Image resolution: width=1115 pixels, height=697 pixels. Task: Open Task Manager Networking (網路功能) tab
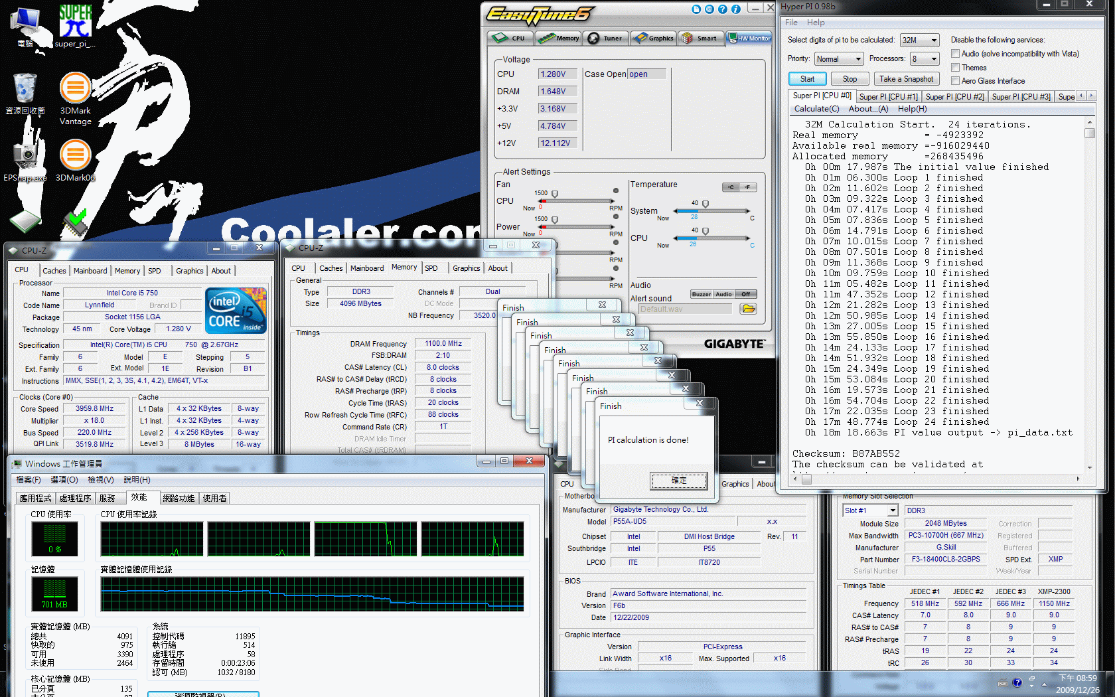(179, 499)
